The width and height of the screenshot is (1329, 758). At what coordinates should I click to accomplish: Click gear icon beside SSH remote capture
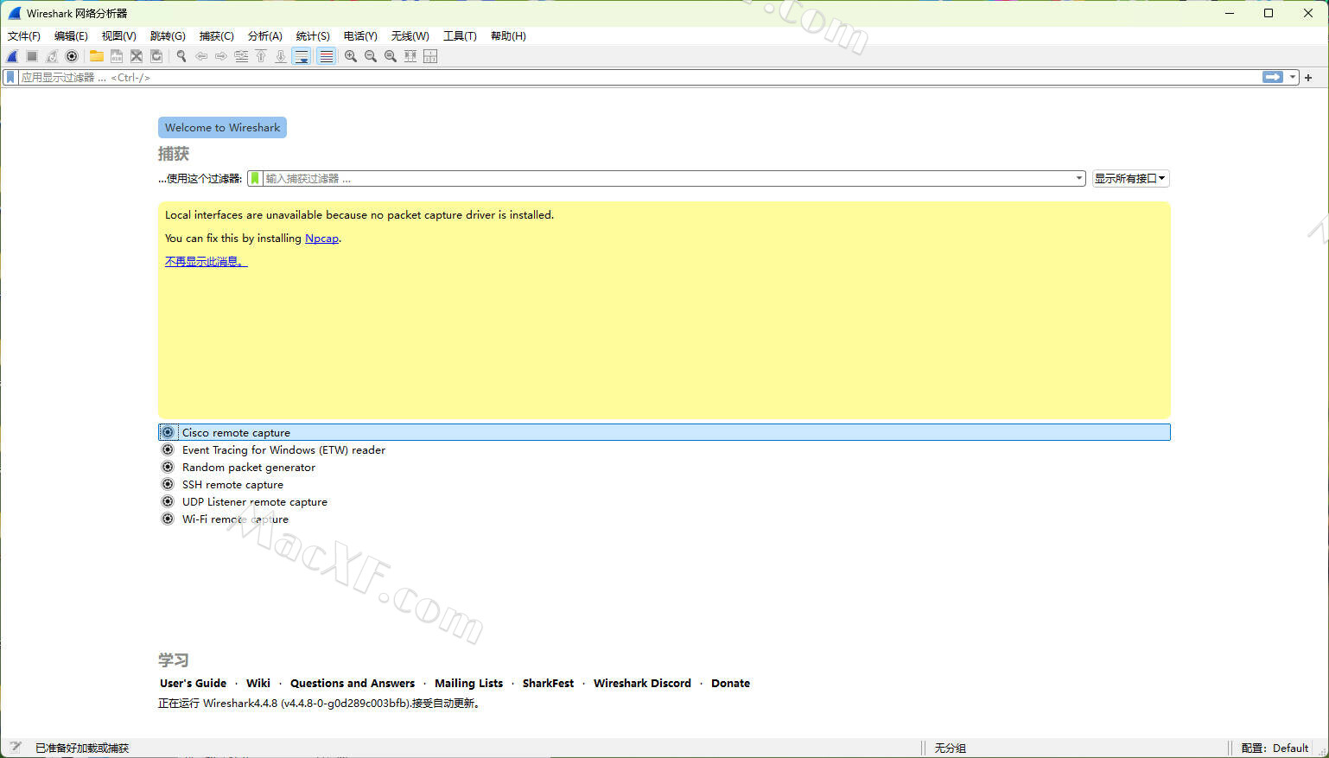[x=168, y=484]
